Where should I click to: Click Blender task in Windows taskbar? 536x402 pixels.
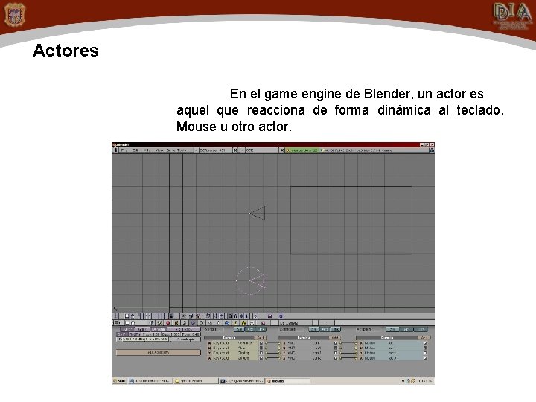[288, 381]
